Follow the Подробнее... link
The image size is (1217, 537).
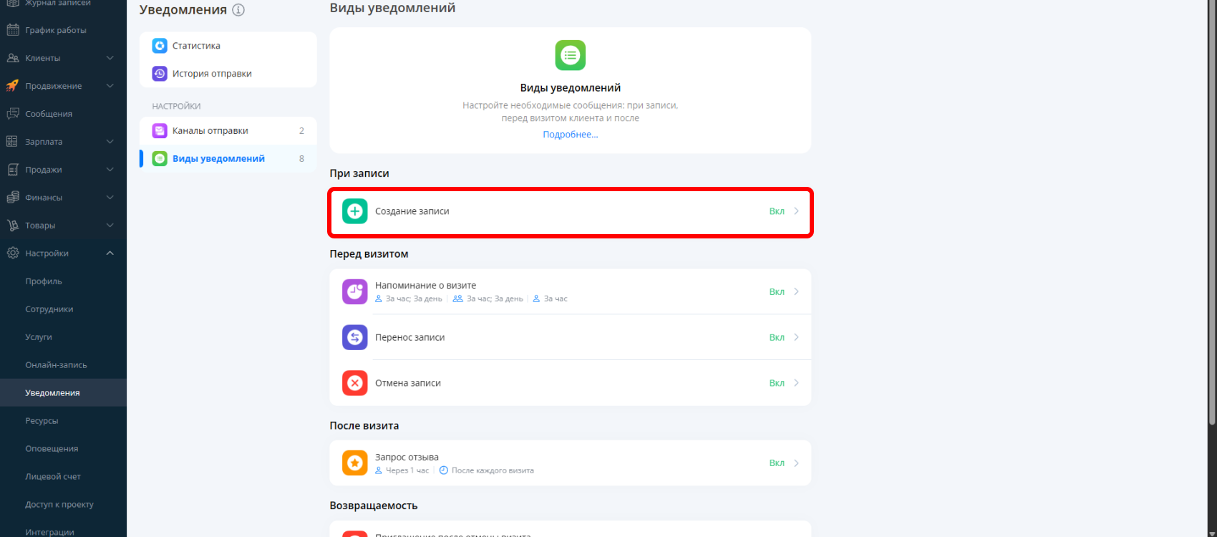point(570,135)
